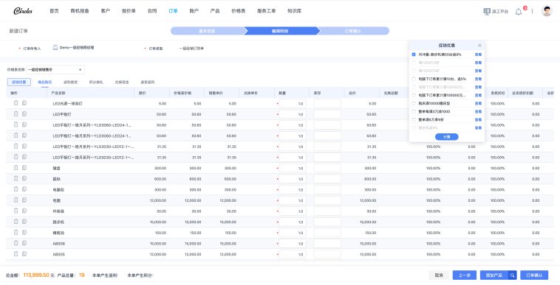
Task: Uncheck the first checked promotion checkbox
Action: [414, 54]
